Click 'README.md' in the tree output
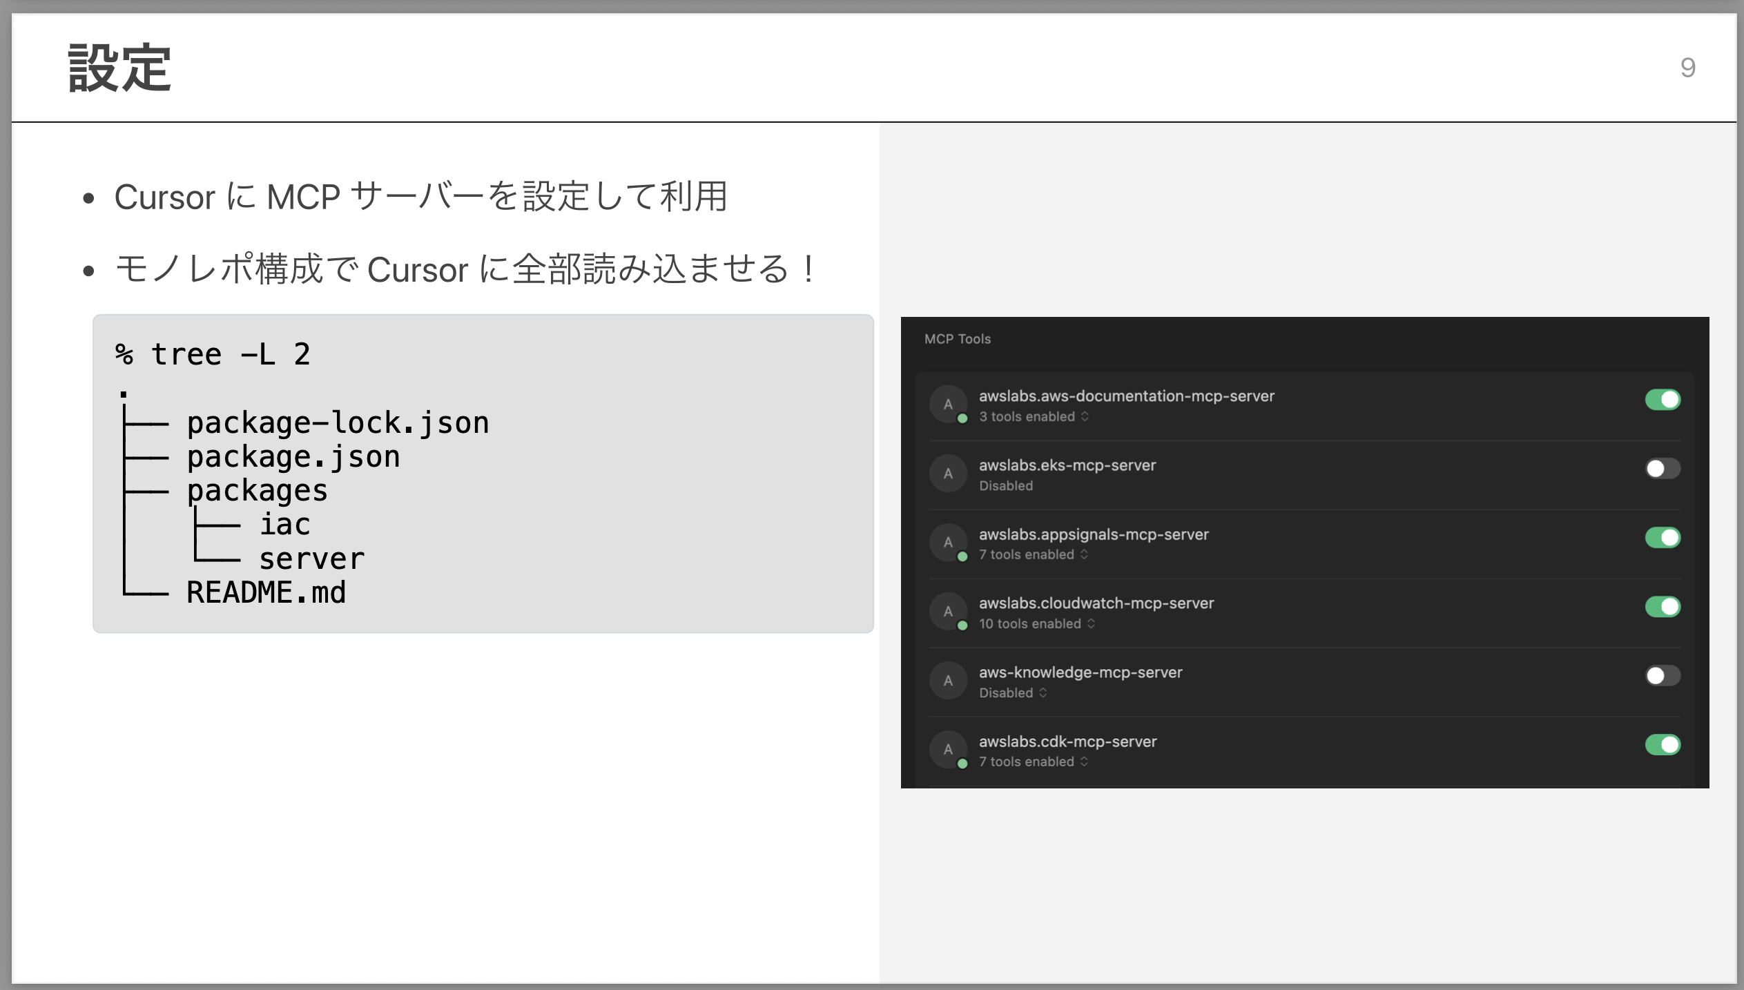Image resolution: width=1744 pixels, height=990 pixels. [x=266, y=592]
